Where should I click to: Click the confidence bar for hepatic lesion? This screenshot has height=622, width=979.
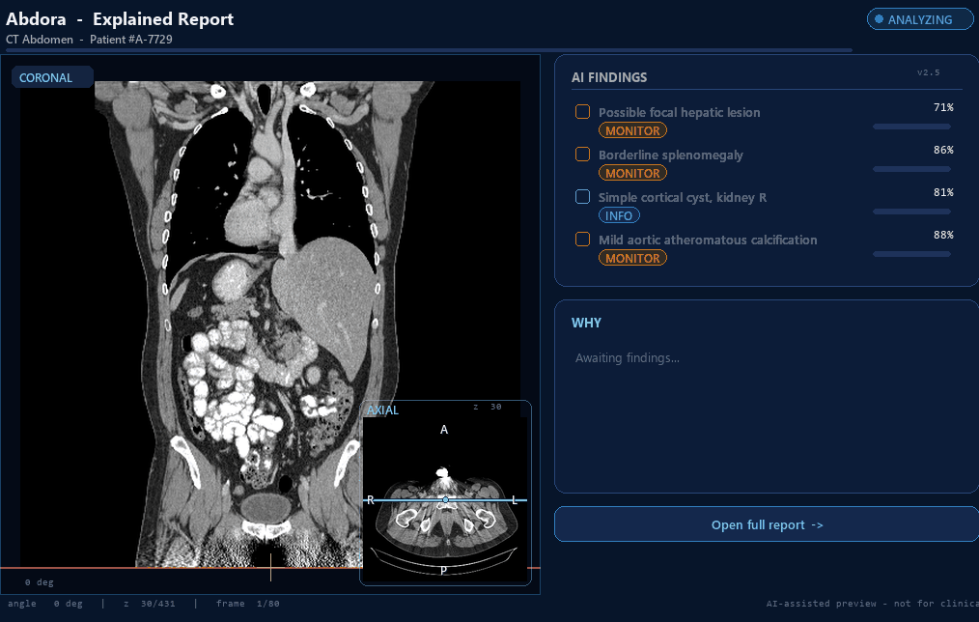point(911,127)
